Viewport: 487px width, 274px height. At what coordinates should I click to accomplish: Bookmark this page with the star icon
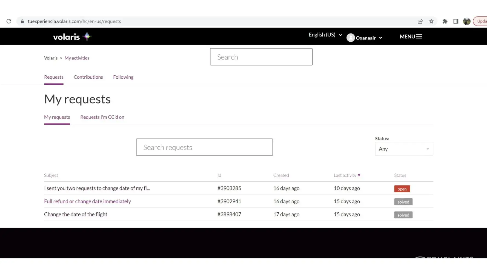[x=431, y=21]
